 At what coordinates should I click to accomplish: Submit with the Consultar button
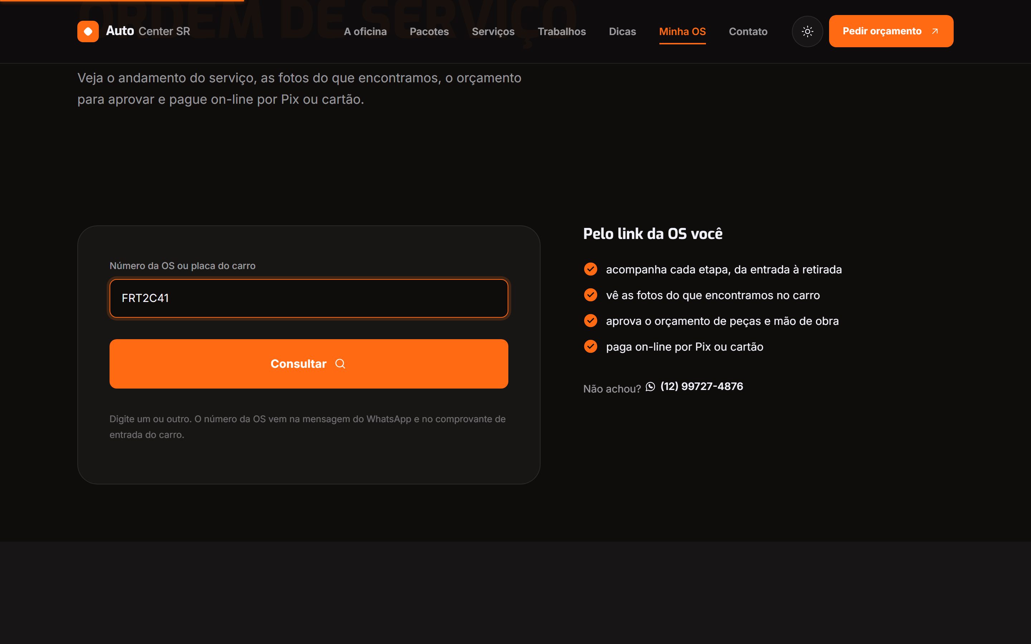click(309, 364)
